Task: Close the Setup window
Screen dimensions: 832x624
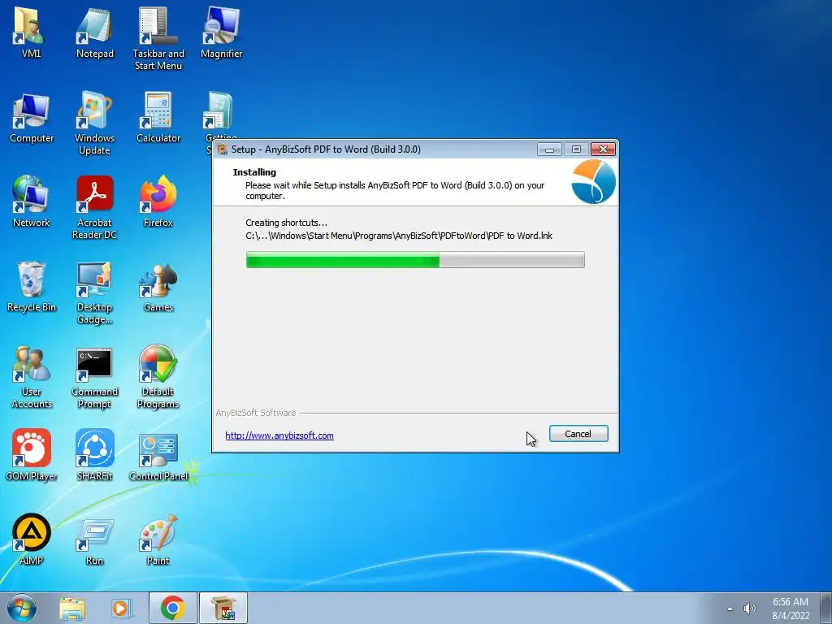Action: coord(604,149)
